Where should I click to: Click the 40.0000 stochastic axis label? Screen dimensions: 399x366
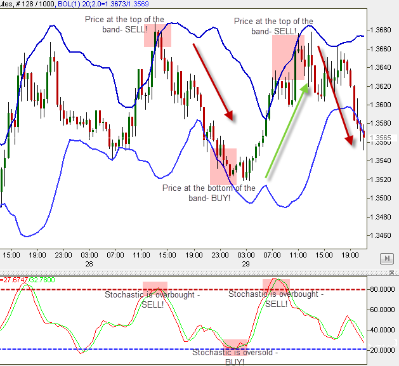click(383, 330)
